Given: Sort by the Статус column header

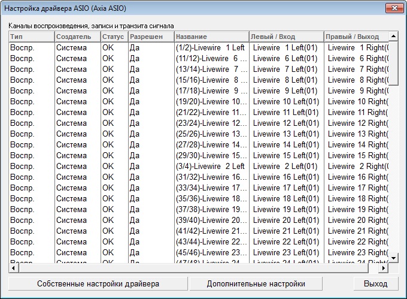Looking at the screenshot, I should tap(114, 37).
